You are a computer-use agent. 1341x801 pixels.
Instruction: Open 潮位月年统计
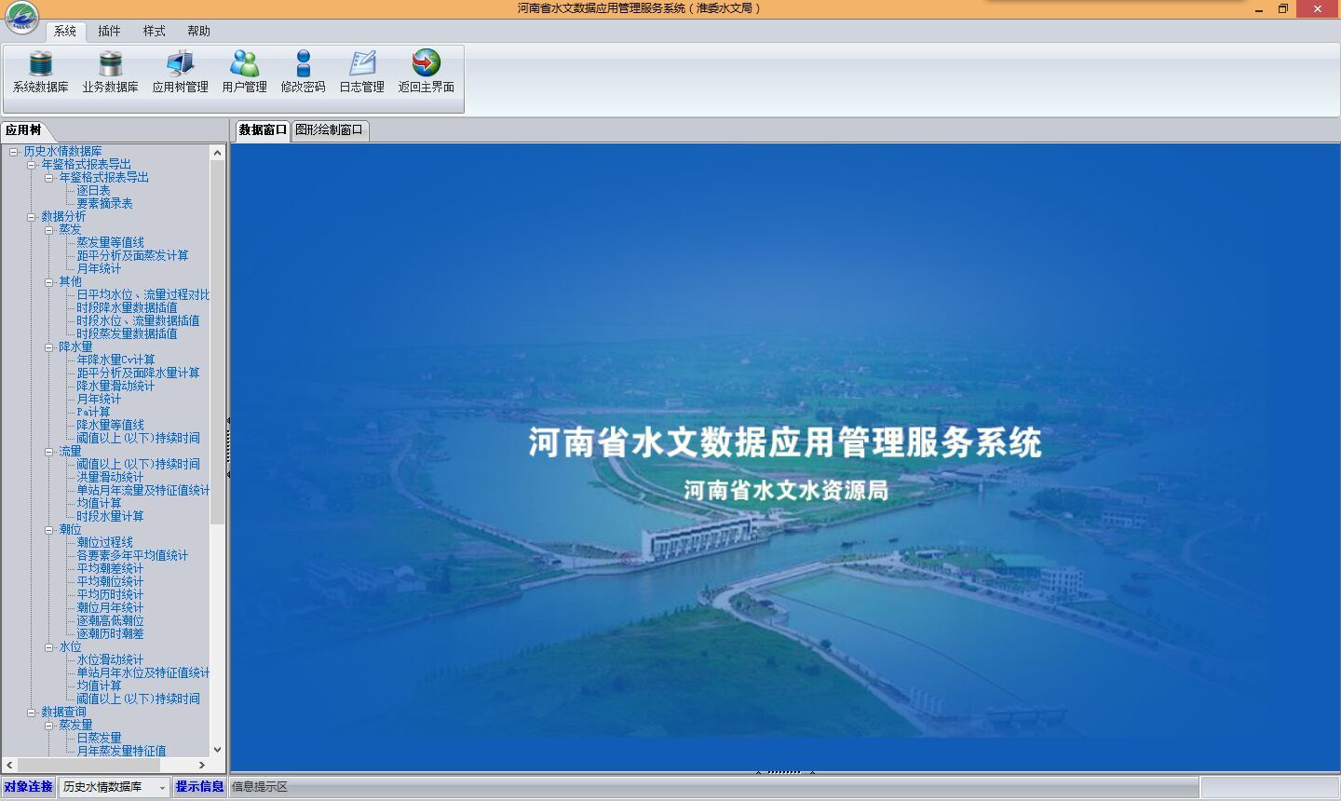point(110,607)
